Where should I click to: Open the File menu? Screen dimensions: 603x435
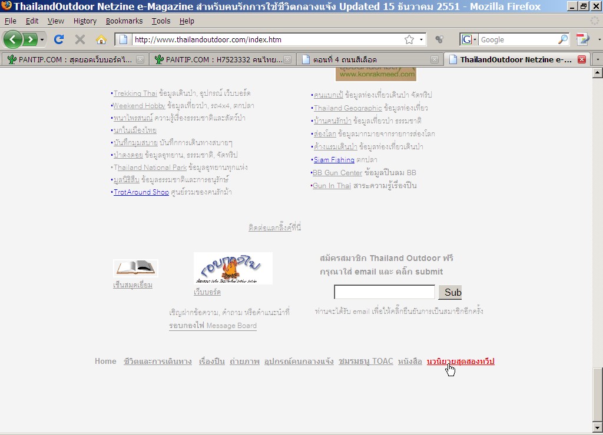(x=11, y=21)
